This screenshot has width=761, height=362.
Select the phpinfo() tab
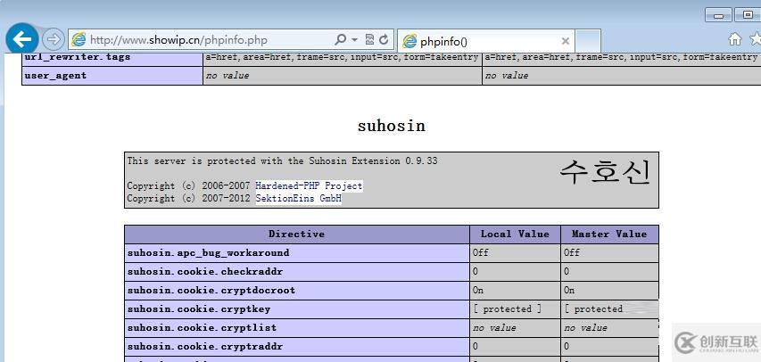[x=486, y=41]
